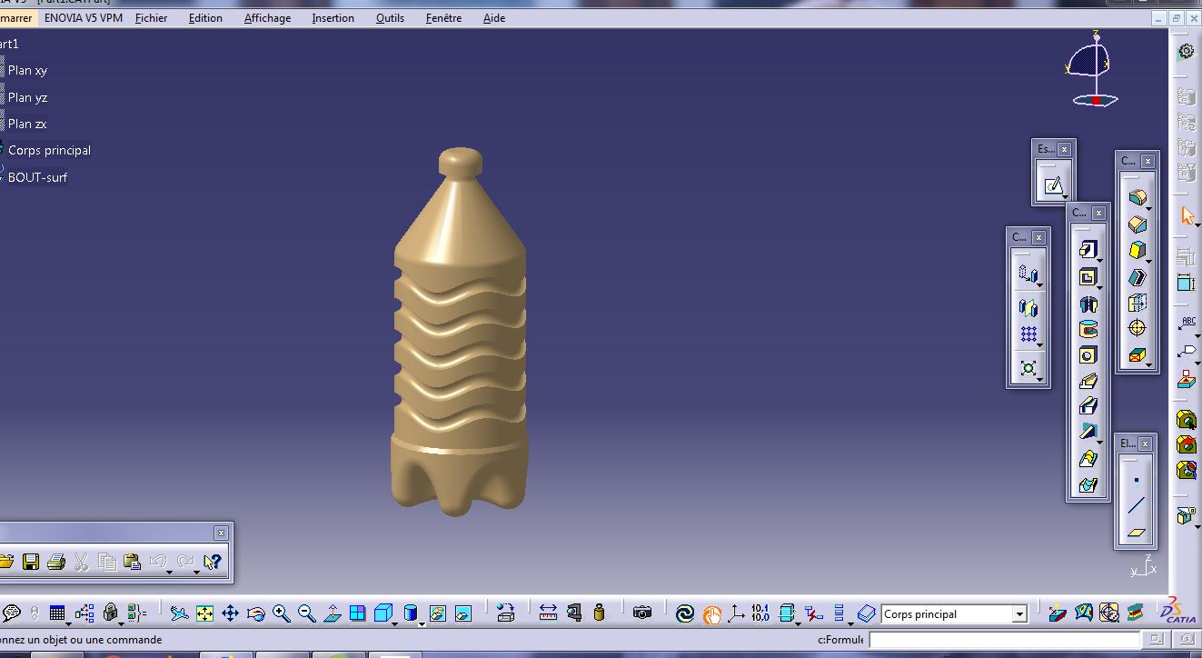Select the Mirror symmetry tool
The height and width of the screenshot is (658, 1202).
1028,307
